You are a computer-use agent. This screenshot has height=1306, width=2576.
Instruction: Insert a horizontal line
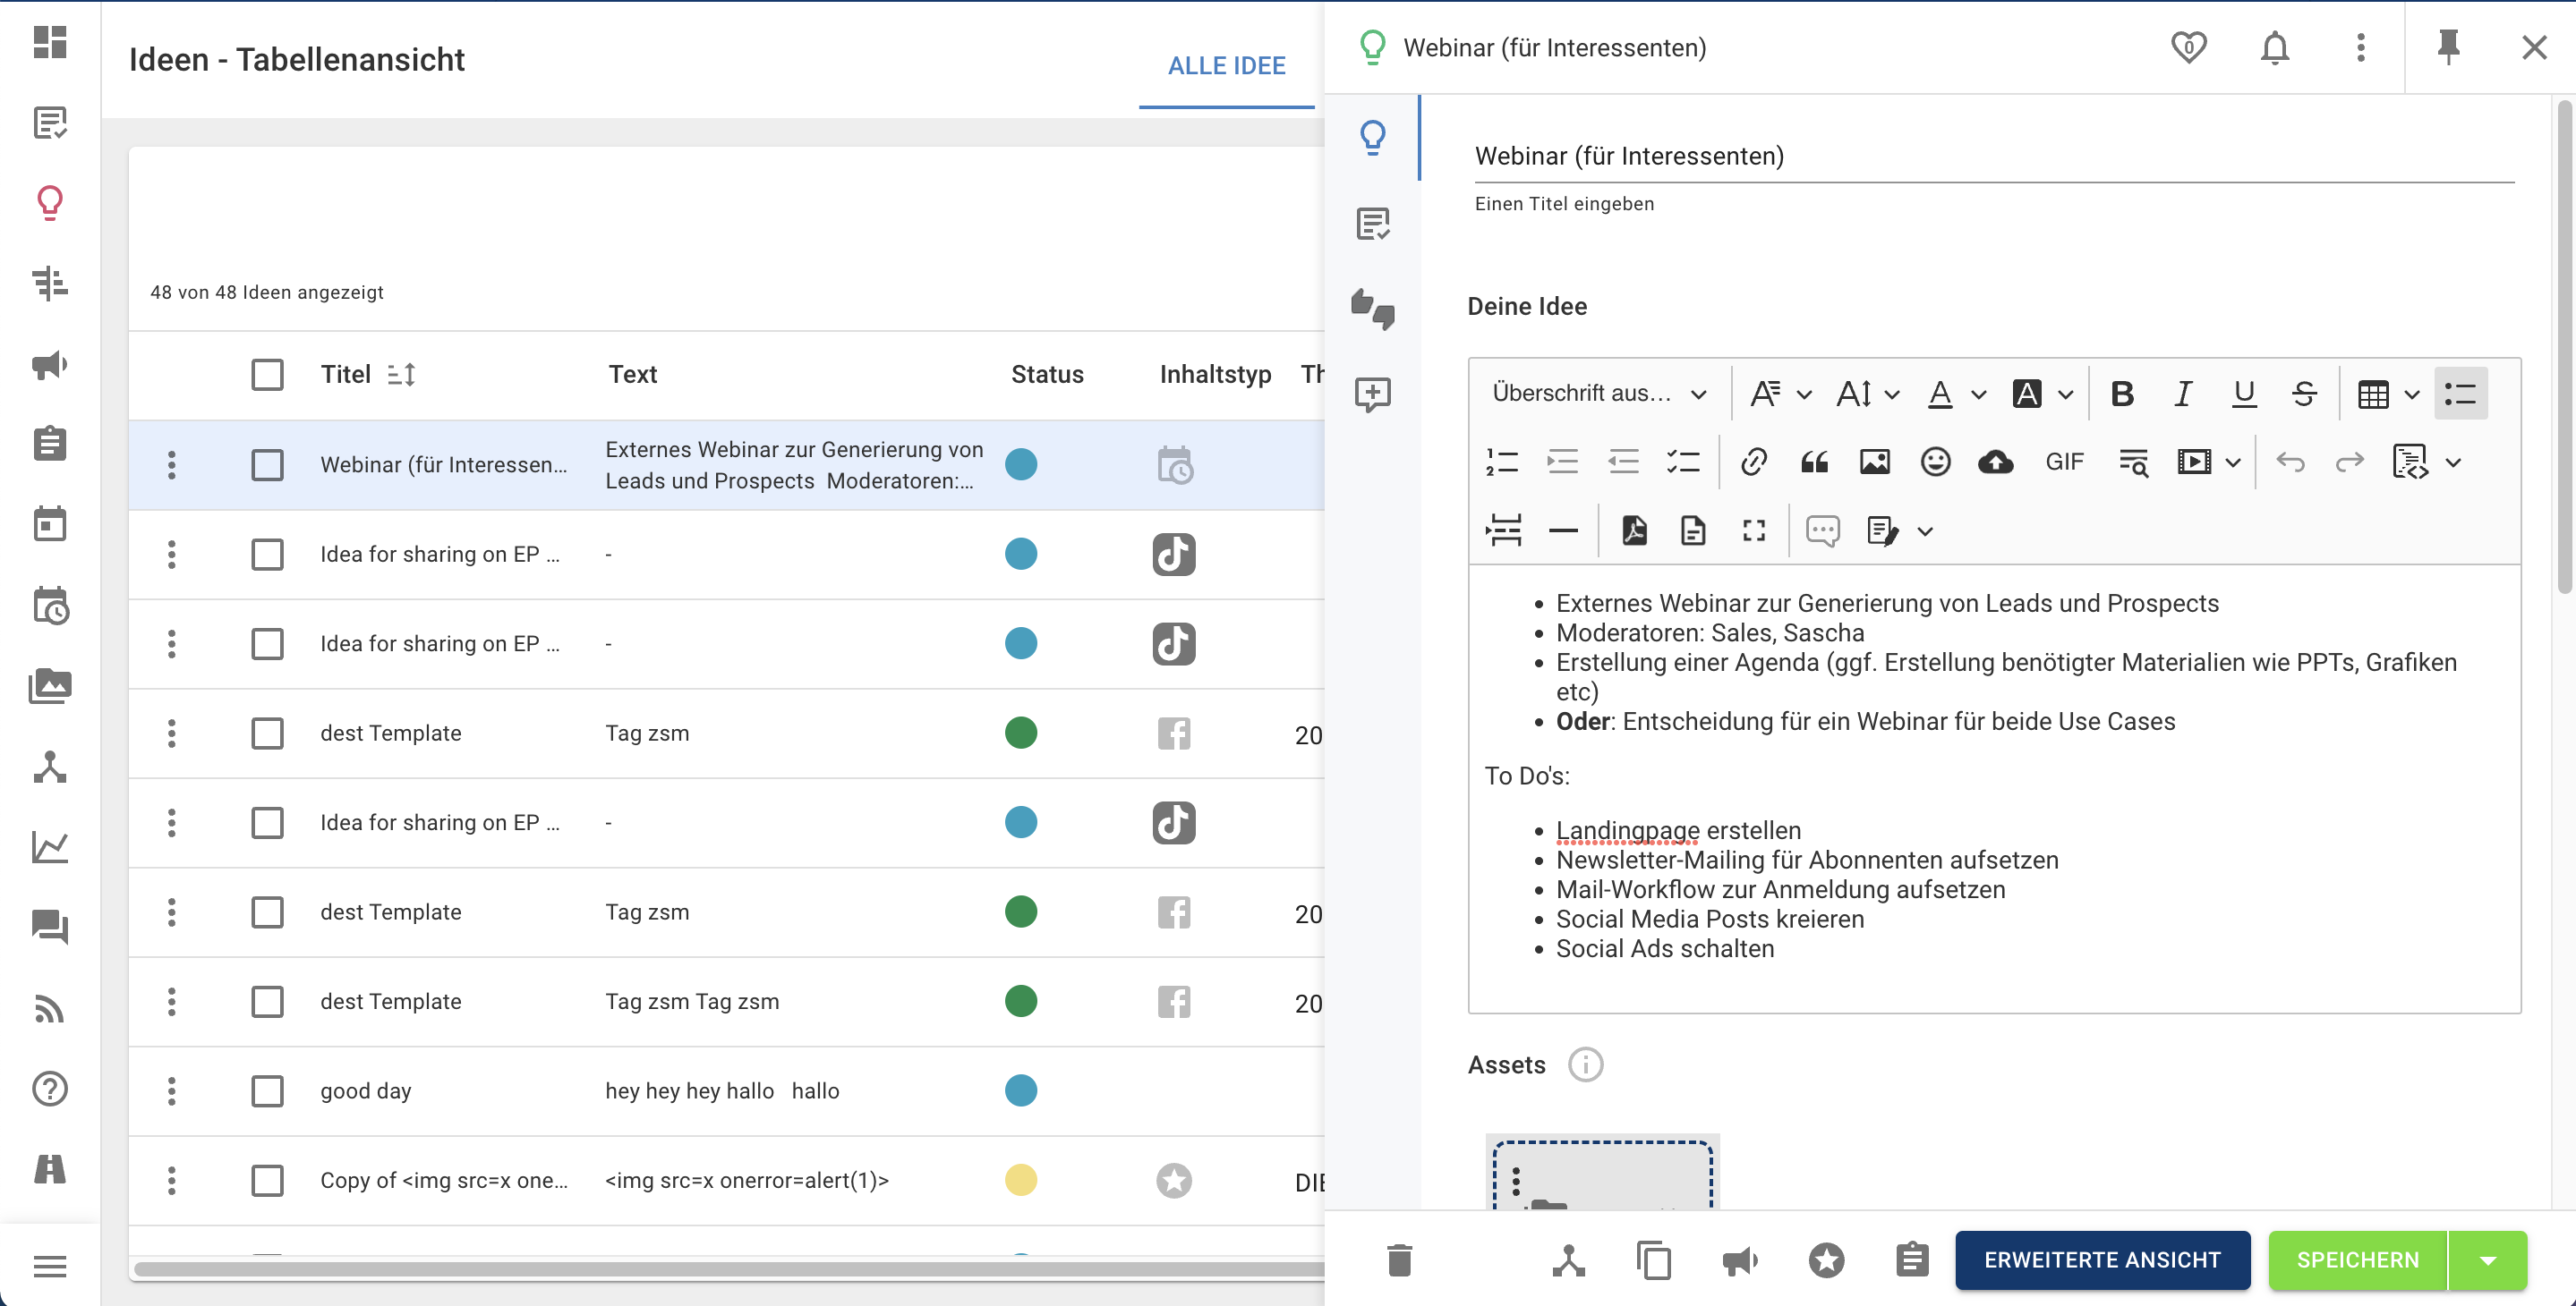pos(1563,530)
